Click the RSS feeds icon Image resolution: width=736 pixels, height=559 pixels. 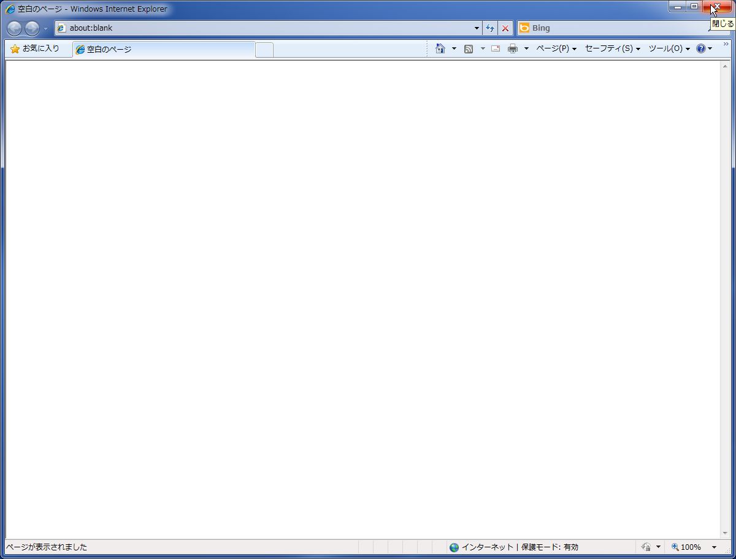[469, 48]
